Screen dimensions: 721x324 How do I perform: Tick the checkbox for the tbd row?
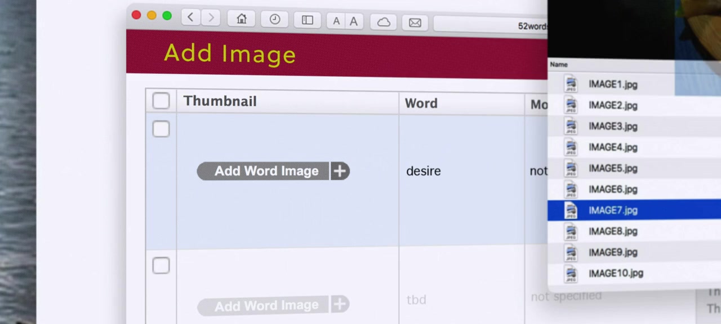coord(161,265)
